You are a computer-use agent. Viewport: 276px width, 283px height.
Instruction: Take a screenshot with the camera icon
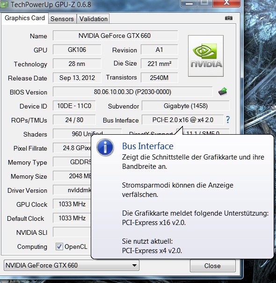point(229,18)
